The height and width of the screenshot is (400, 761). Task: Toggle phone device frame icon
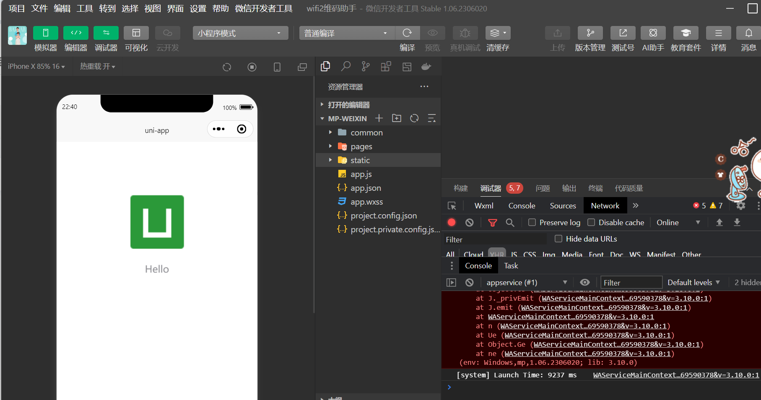(277, 67)
